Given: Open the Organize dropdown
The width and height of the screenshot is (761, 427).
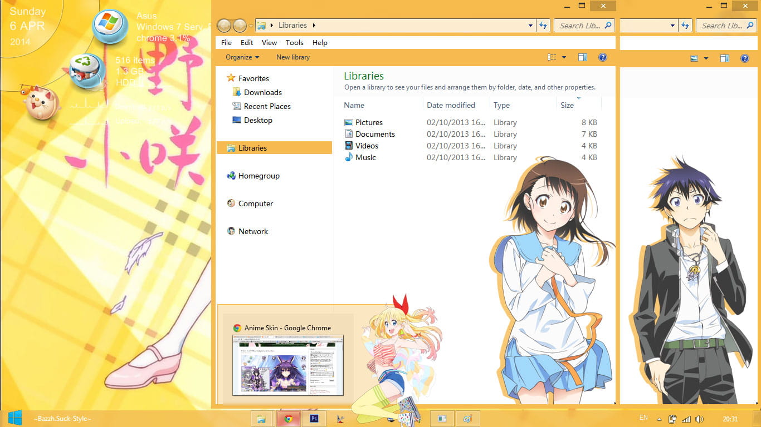Looking at the screenshot, I should point(242,57).
